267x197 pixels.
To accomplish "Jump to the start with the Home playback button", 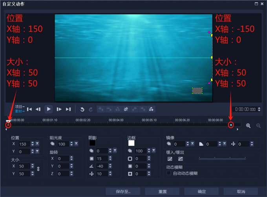I will click(29, 109).
